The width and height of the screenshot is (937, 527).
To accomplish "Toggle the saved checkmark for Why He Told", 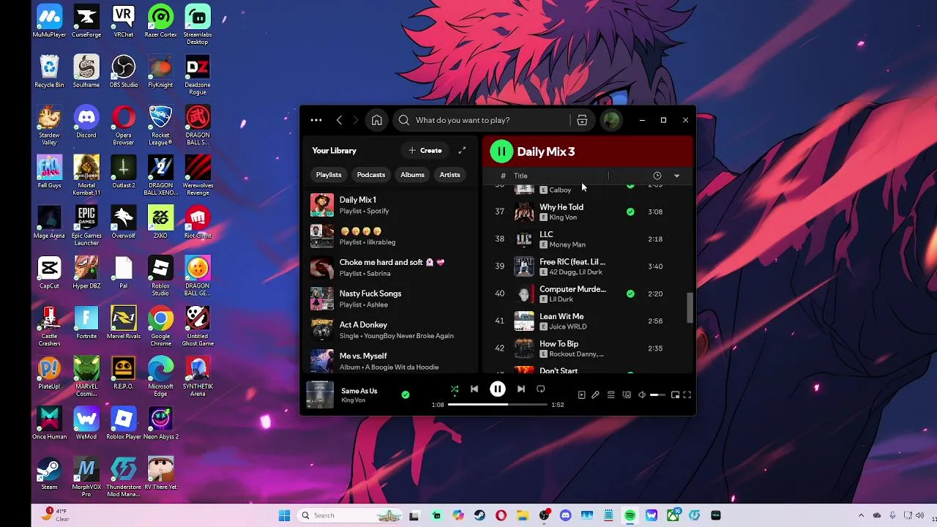I will [x=630, y=212].
